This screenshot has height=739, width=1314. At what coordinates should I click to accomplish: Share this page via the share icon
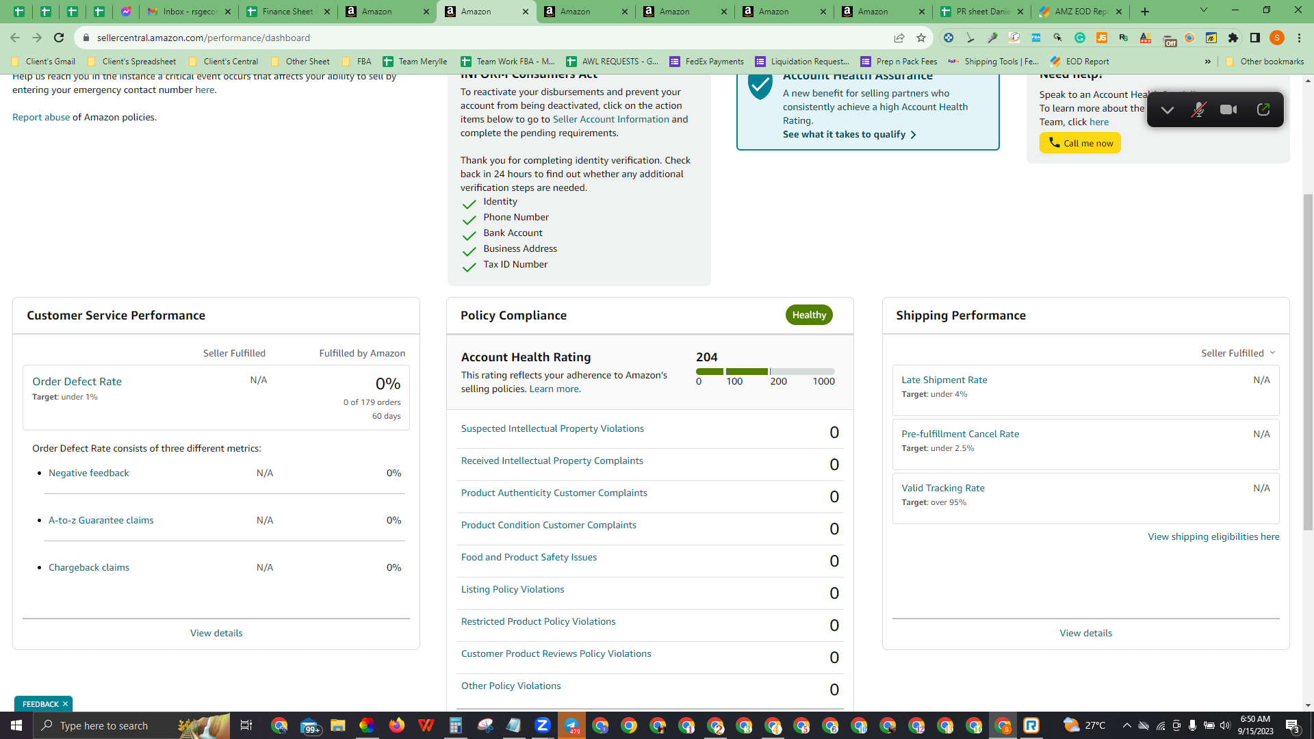[899, 38]
